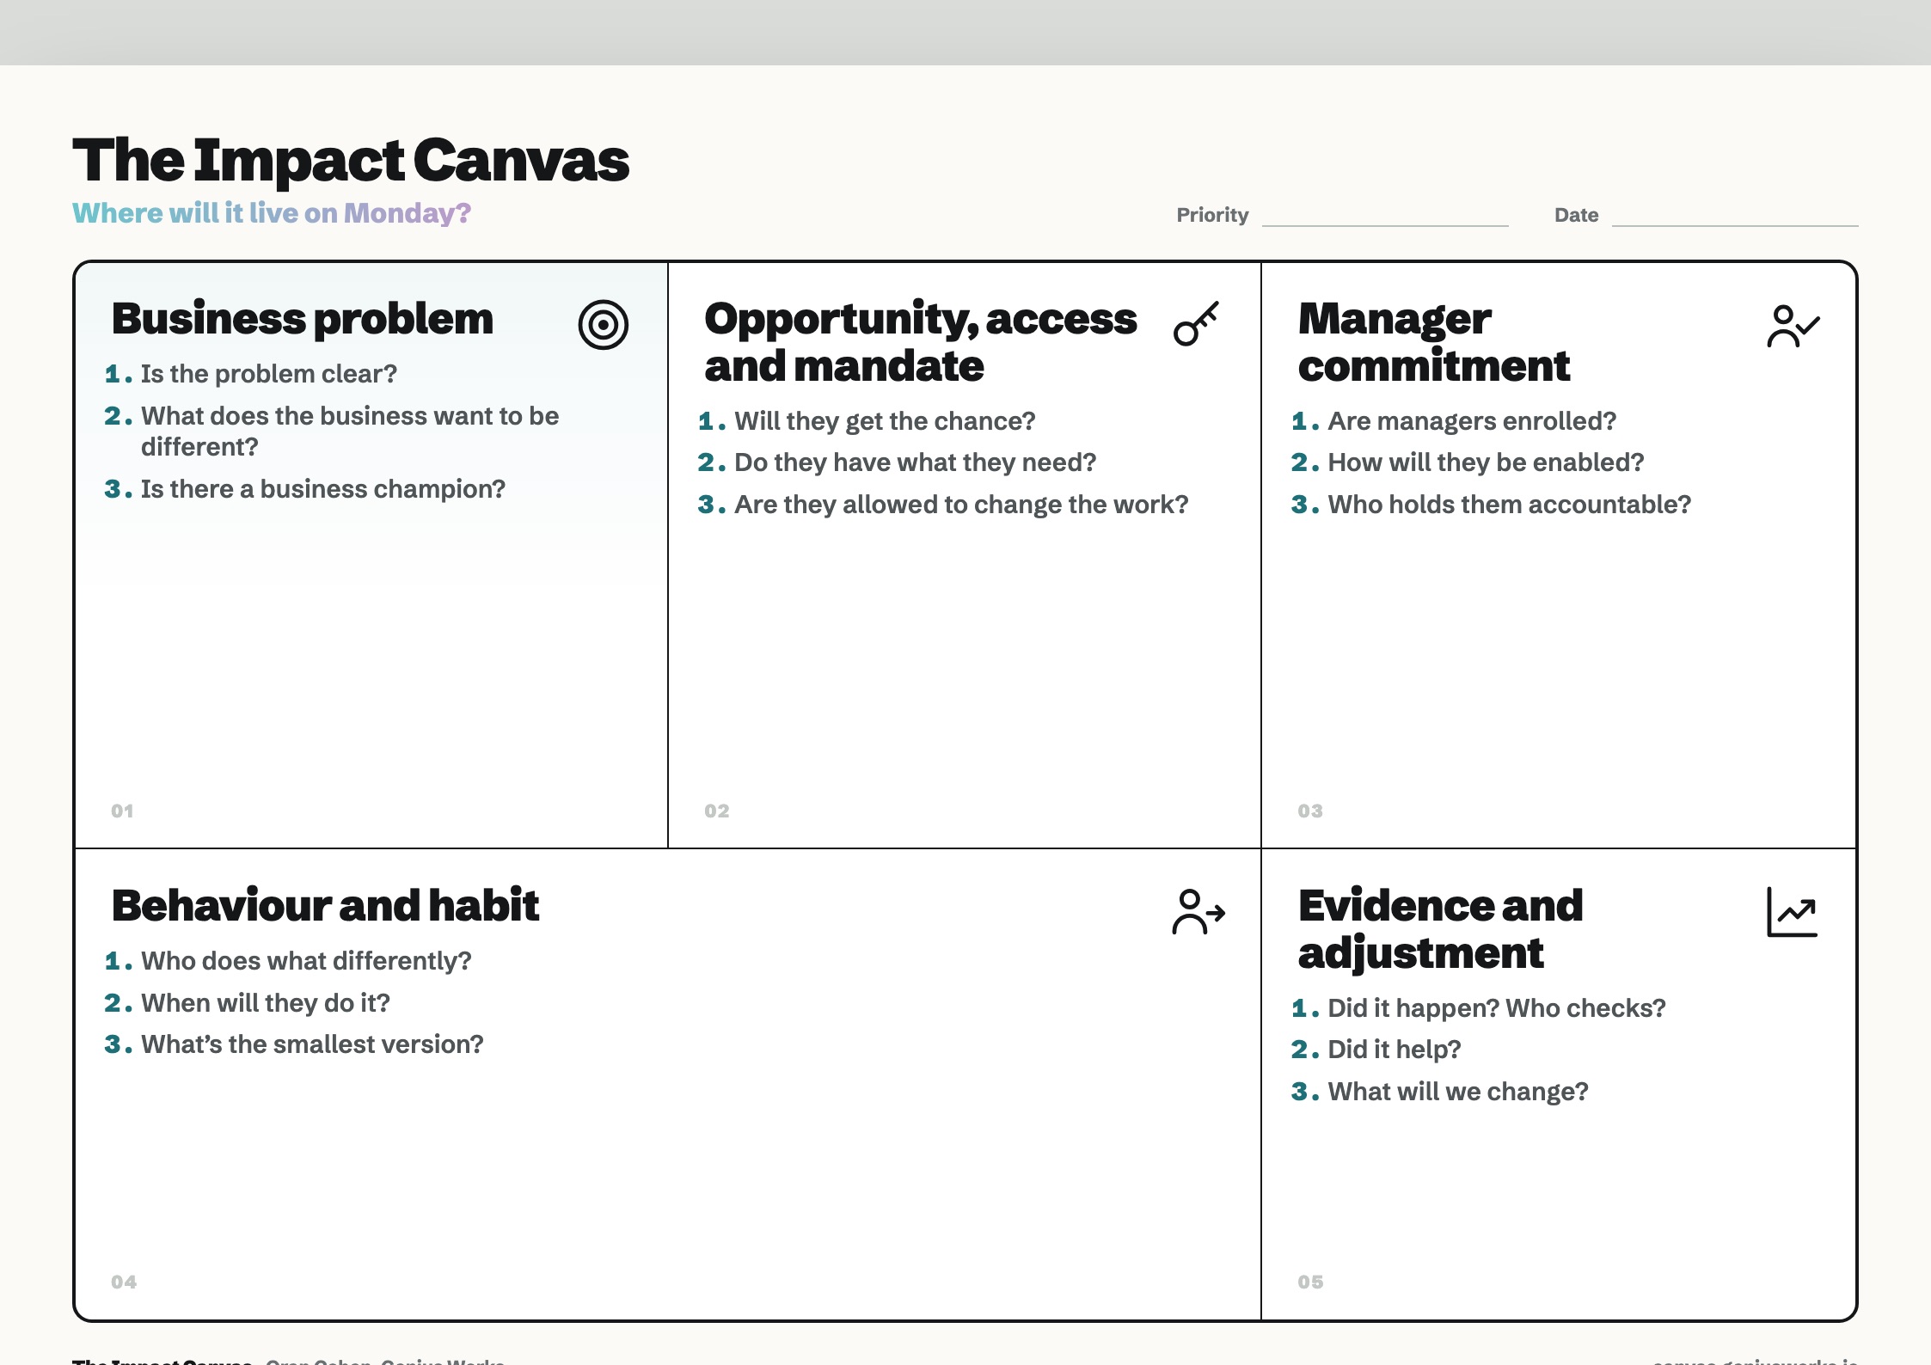The image size is (1931, 1365).
Task: Click 'Are managers enrolled?' question
Action: 1472,421
